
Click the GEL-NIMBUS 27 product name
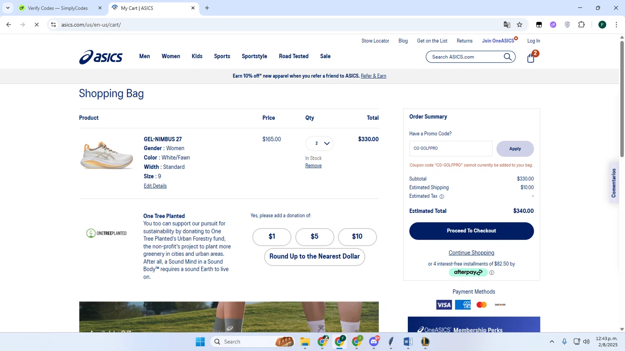[x=162, y=139]
